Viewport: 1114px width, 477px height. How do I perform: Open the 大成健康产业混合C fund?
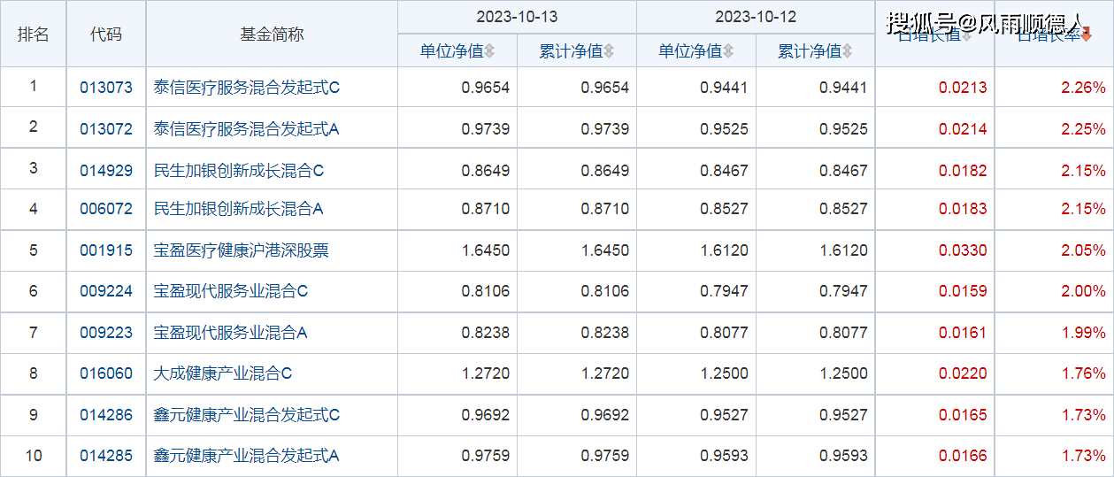(223, 373)
